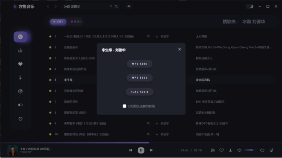This screenshot has width=282, height=158.
Task: Select song number 8 title
Action: click(75, 112)
